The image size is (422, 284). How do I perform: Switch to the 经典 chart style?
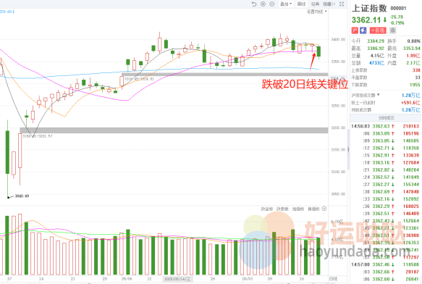pyautogui.click(x=315, y=4)
